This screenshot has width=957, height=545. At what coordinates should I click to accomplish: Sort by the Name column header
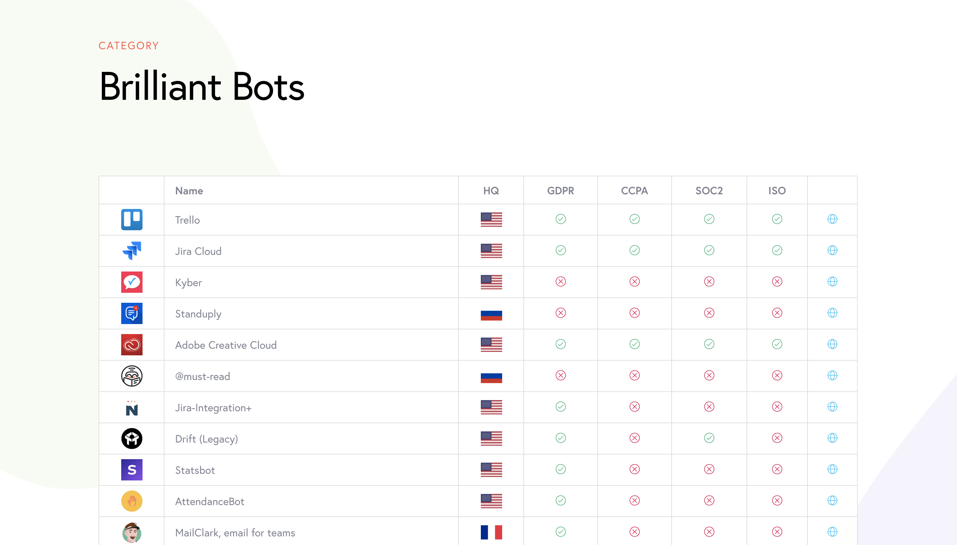pos(189,191)
